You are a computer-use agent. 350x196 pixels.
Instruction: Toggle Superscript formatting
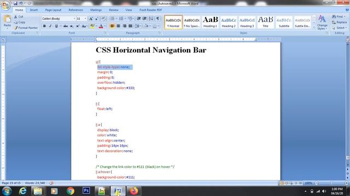[78, 26]
